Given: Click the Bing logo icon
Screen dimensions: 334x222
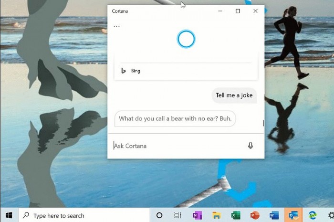Looking at the screenshot, I should click(123, 71).
